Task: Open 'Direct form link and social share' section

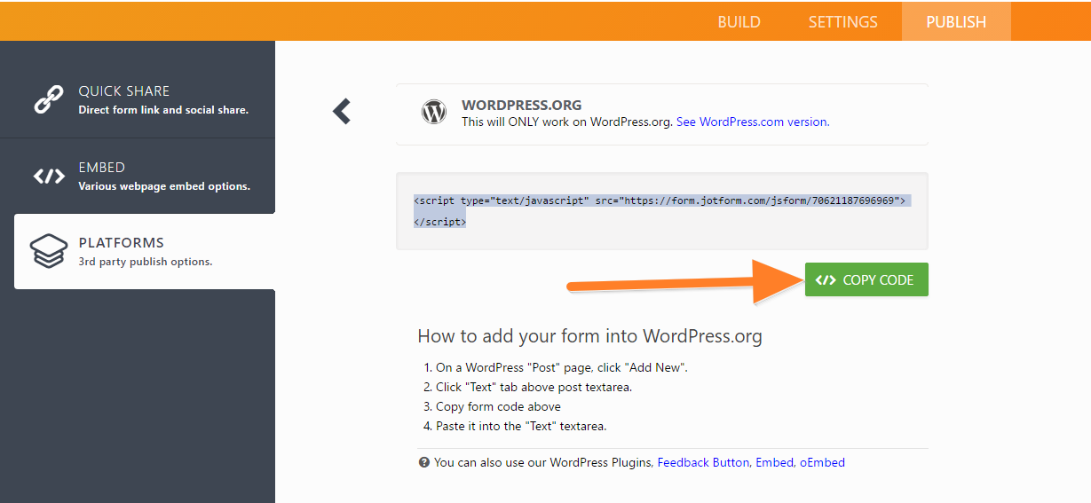Action: click(163, 110)
